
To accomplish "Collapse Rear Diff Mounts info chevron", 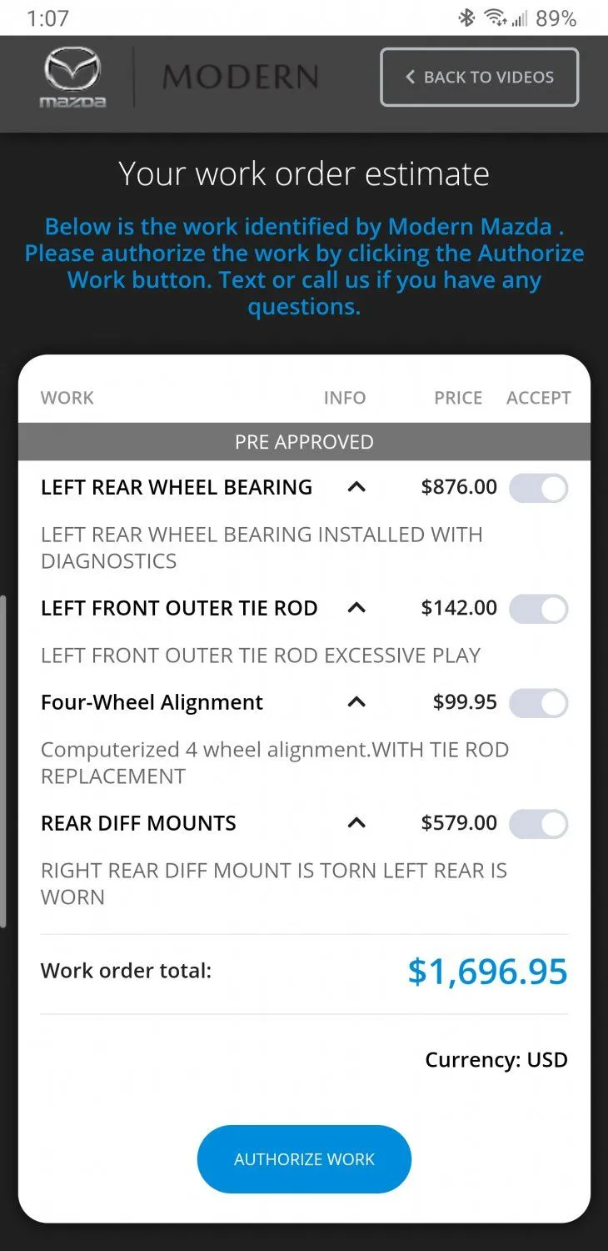I will [356, 823].
